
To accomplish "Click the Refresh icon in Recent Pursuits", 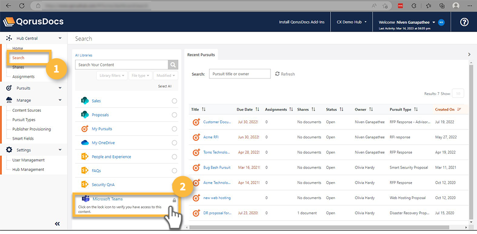I will tap(277, 74).
